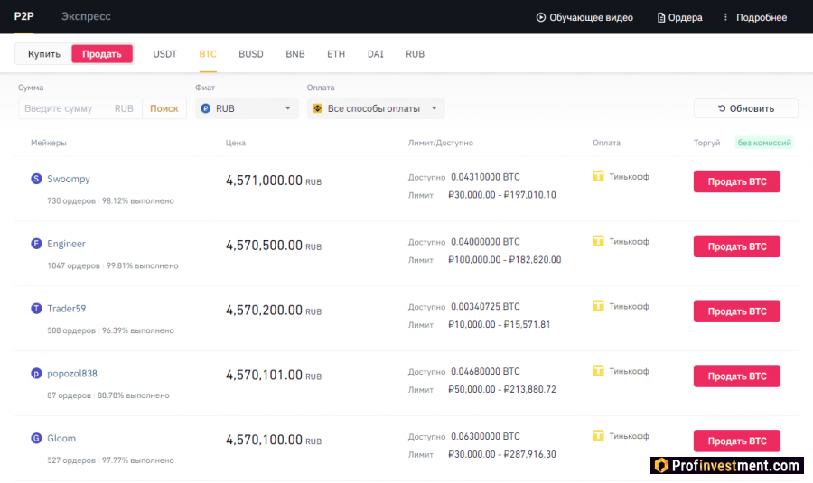Click Продать BTC for Gloom offer
The height and width of the screenshot is (483, 813).
(737, 441)
